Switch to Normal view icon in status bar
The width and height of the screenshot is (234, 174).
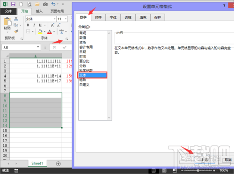click(154, 171)
